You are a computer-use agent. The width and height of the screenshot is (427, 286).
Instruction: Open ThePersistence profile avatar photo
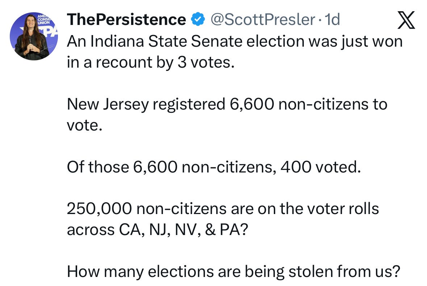34,36
